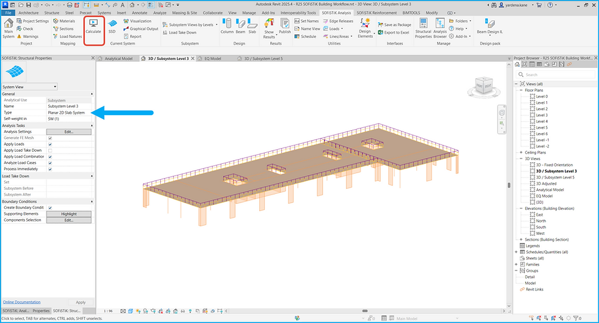Open Structural Properties in Manage panel
Image resolution: width=599 pixels, height=323 pixels.
(x=423, y=28)
